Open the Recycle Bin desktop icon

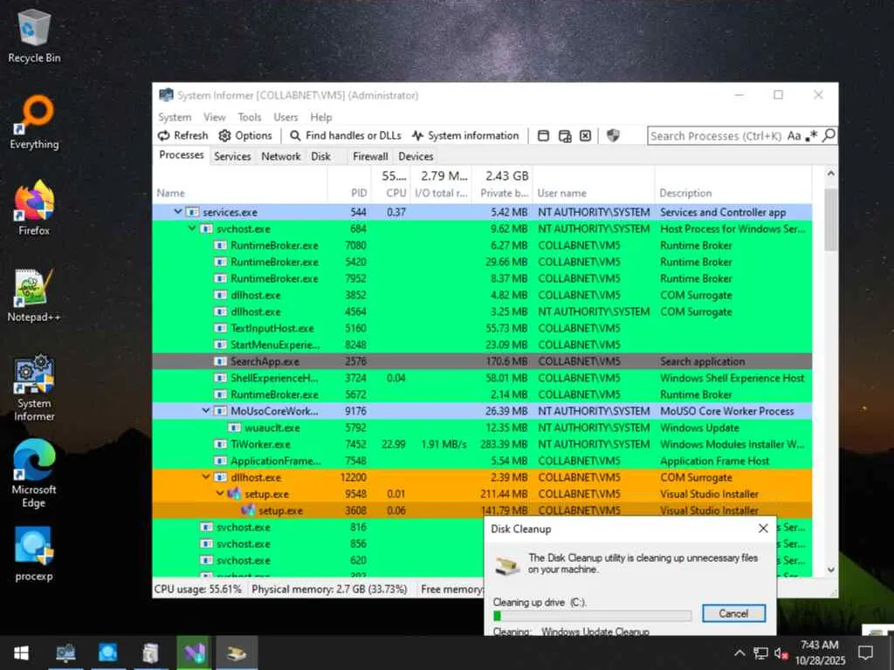coord(34,37)
